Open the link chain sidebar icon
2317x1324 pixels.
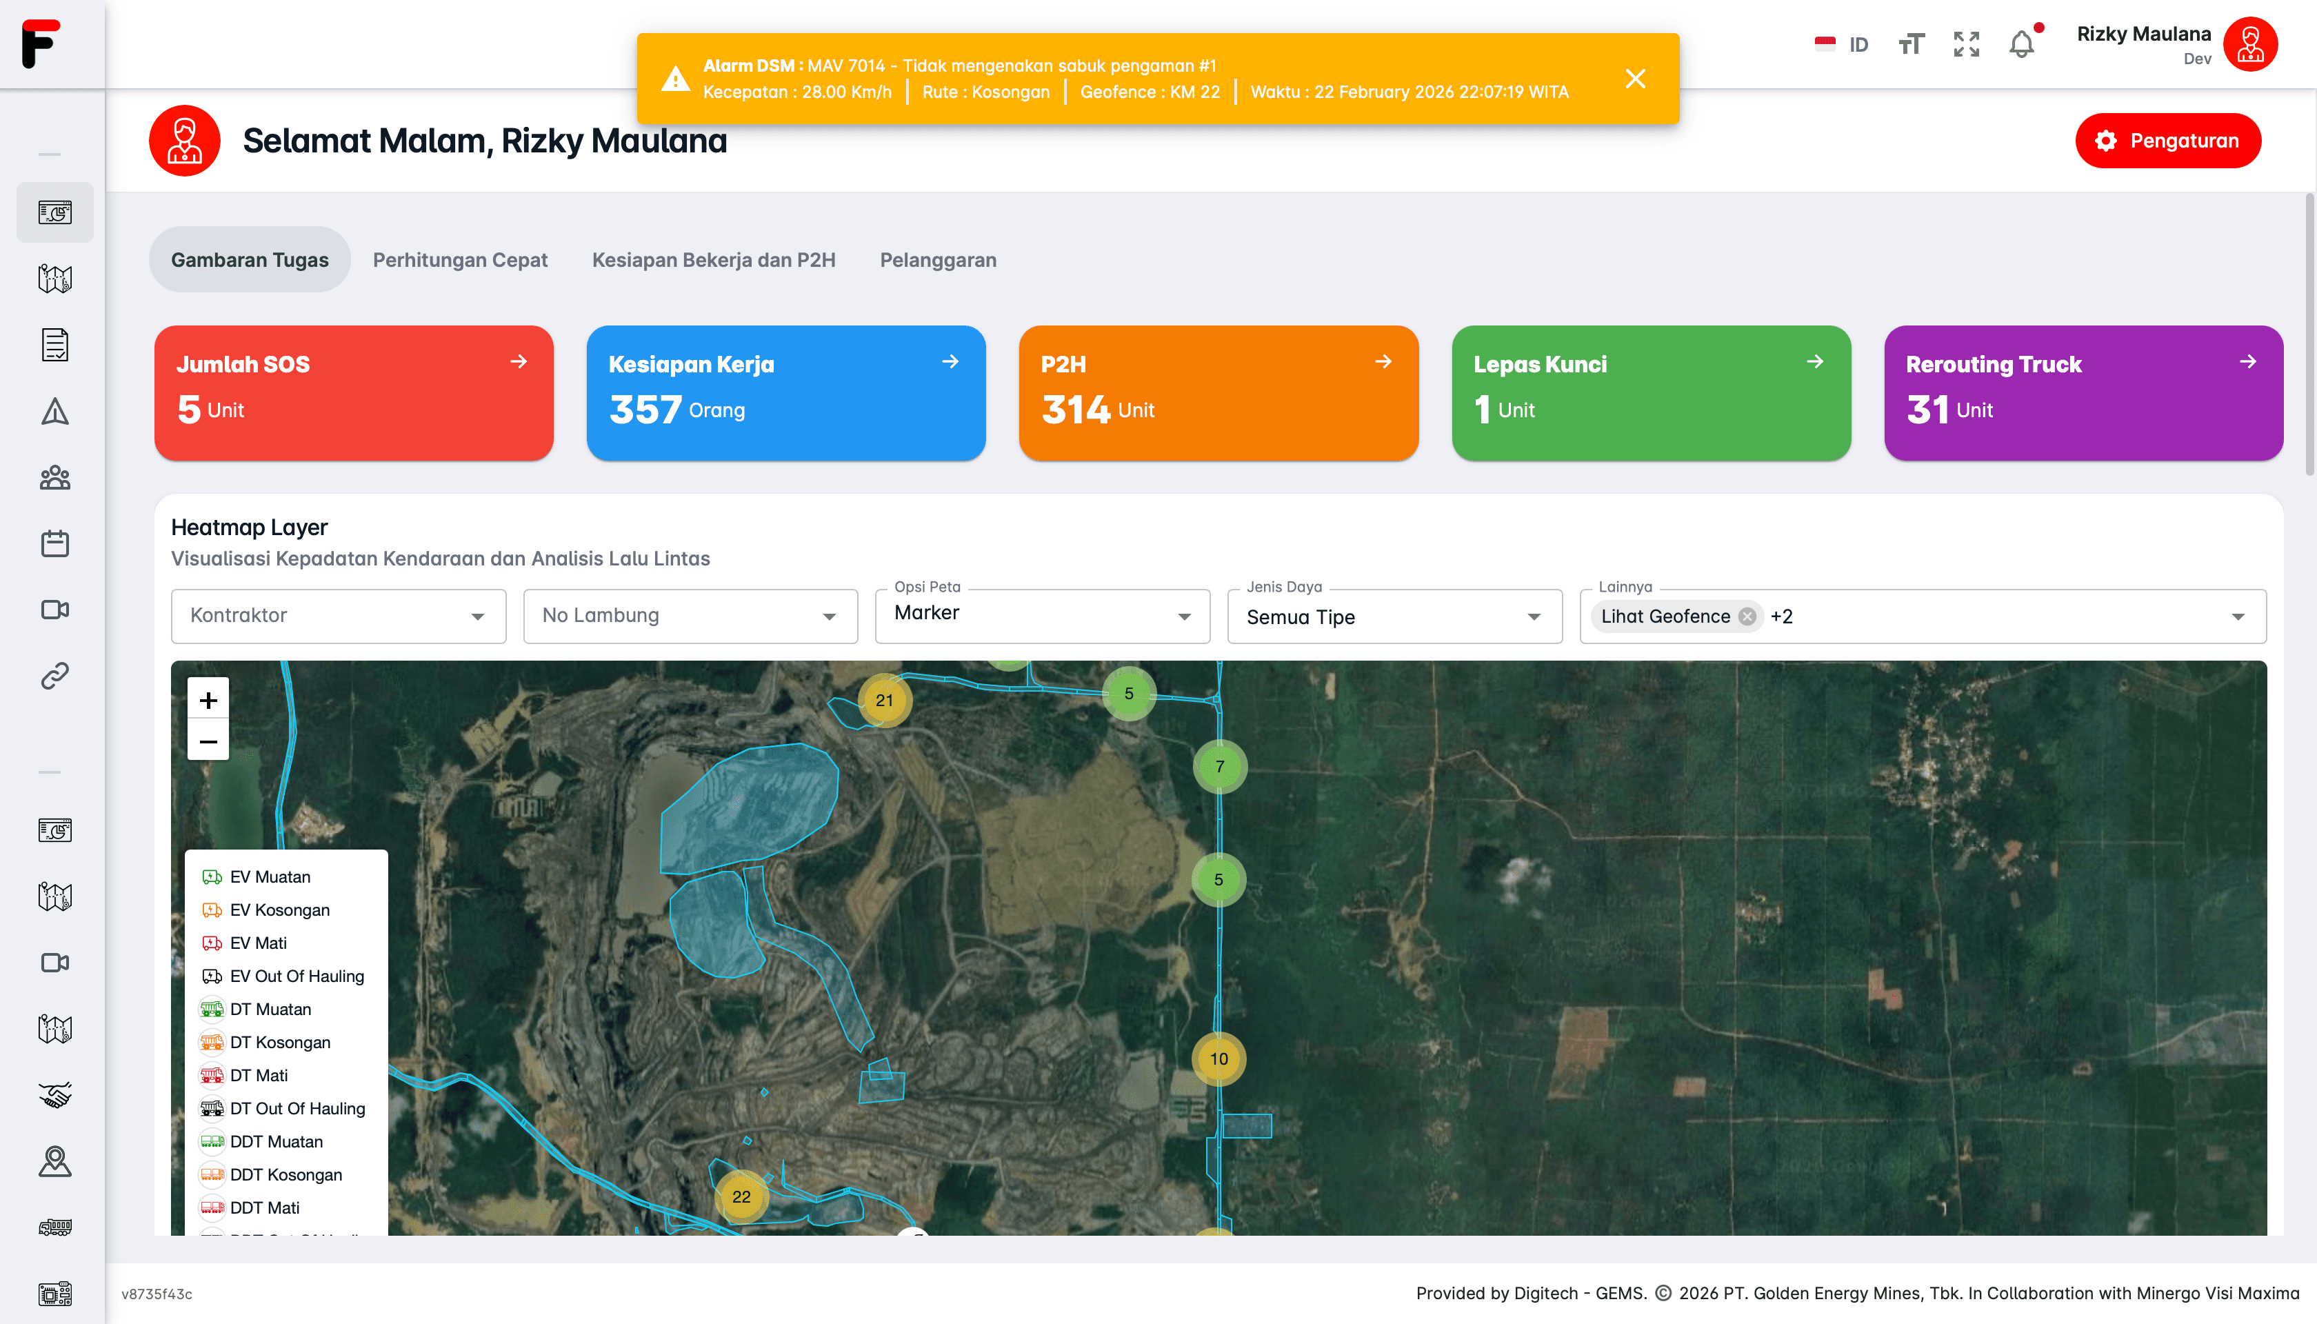pos(54,676)
